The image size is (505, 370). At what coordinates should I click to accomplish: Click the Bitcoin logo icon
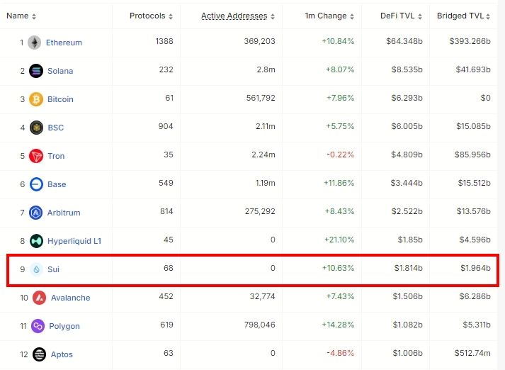tap(36, 99)
